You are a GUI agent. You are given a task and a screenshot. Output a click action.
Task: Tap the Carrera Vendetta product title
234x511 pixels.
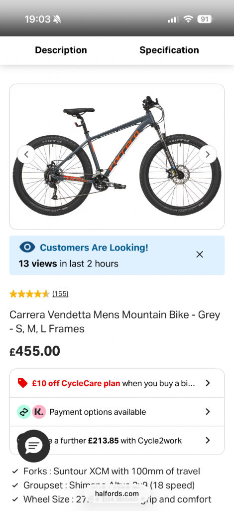(x=115, y=322)
